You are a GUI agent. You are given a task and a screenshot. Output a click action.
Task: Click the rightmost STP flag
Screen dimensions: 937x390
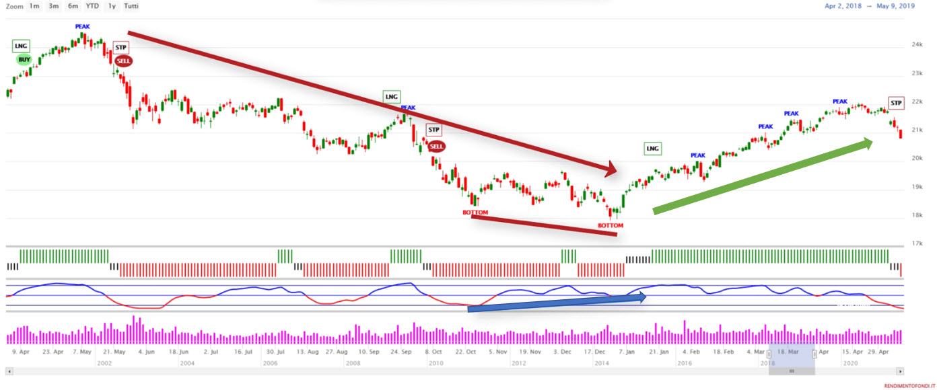pos(896,103)
